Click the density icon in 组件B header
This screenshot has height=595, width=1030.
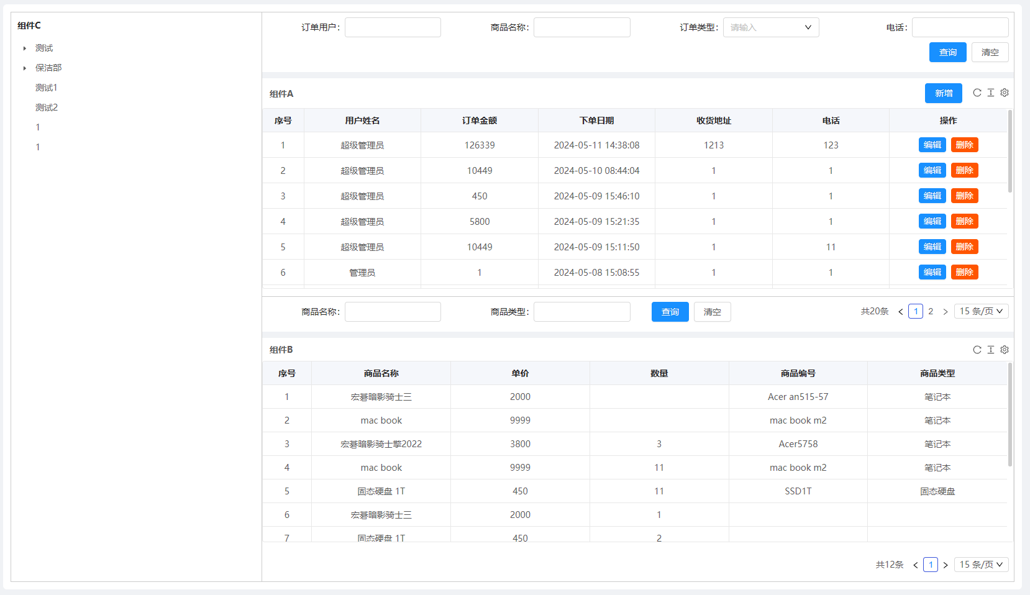click(991, 350)
